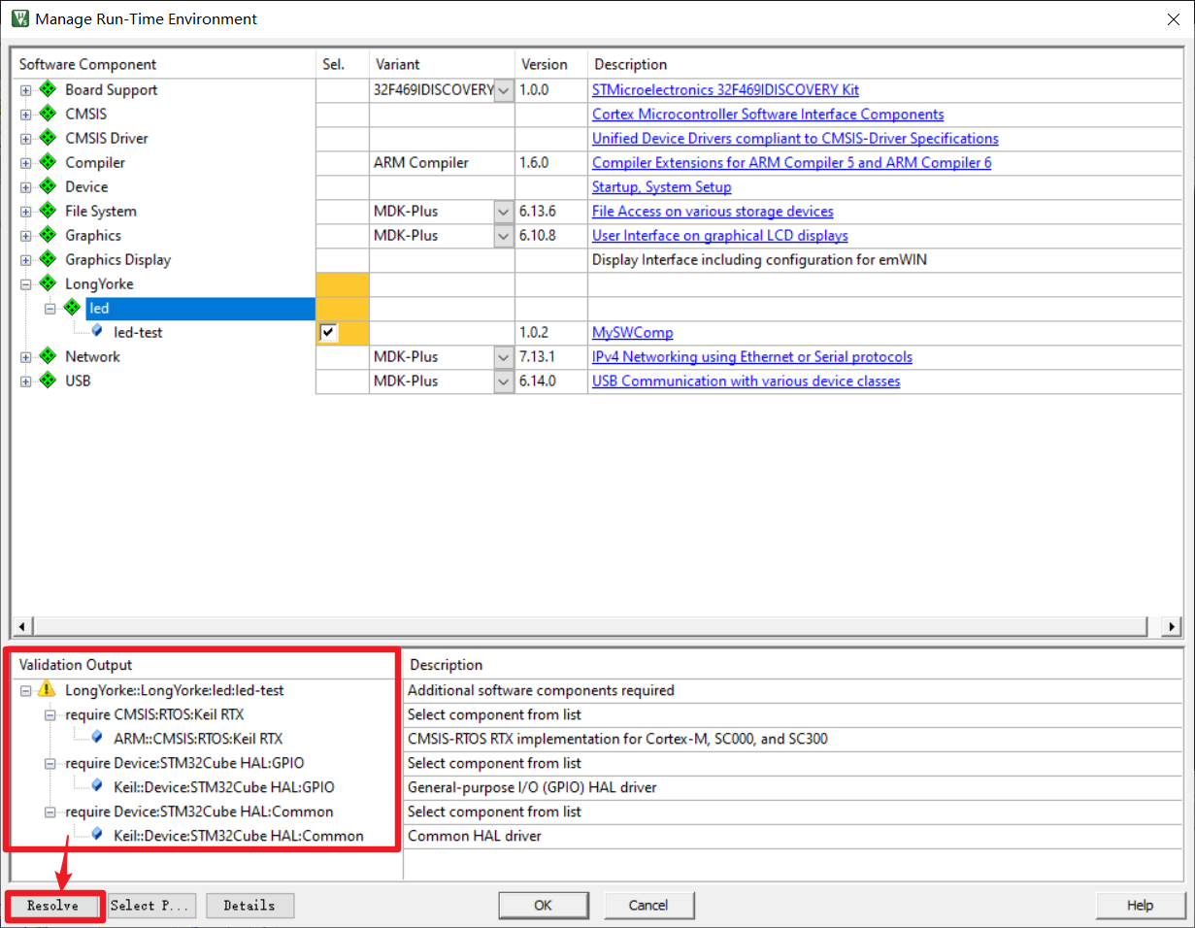This screenshot has width=1195, height=928.
Task: Click the blue icon beside Keil::Device:STM32Cube HAL:Common
Action: (97, 834)
